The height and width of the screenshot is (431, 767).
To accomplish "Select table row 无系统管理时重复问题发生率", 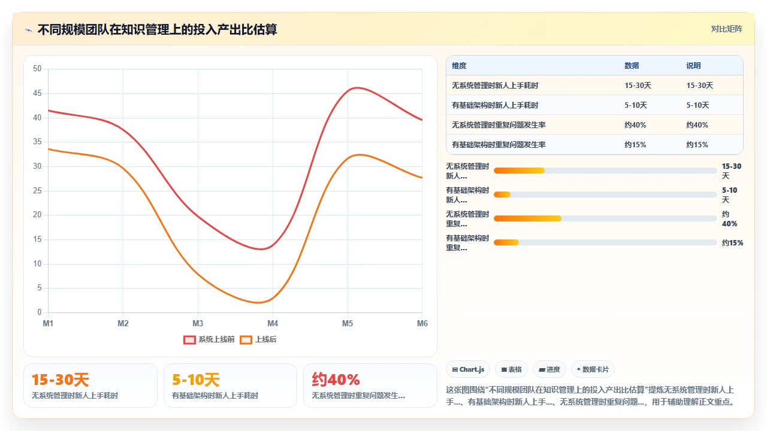I will (594, 125).
